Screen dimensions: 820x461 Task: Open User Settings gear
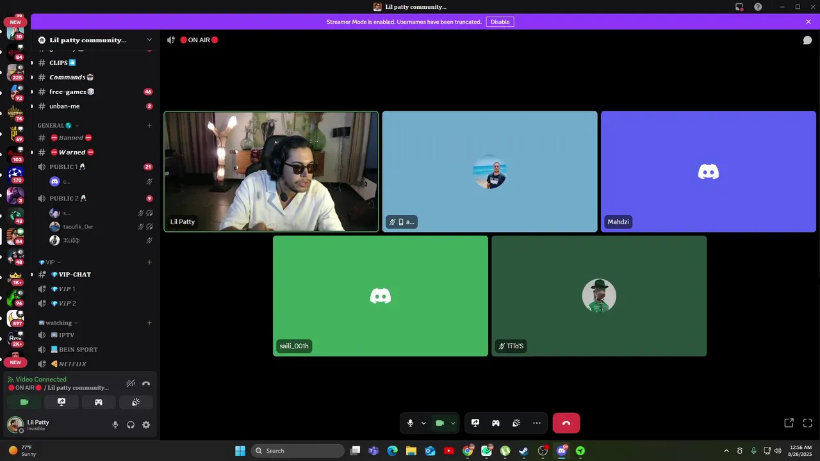coord(146,425)
